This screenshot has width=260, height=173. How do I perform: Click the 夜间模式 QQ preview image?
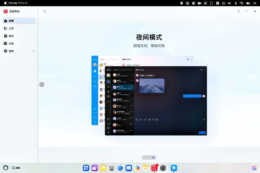pos(149,96)
